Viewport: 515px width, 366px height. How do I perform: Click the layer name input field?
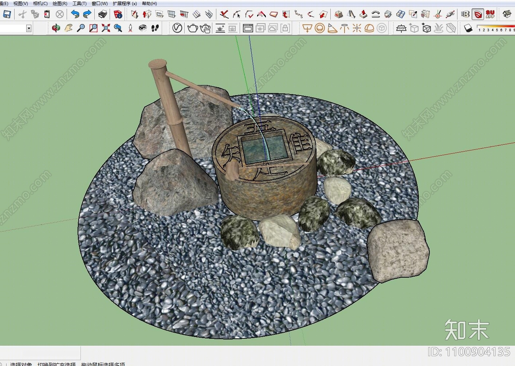13,28
